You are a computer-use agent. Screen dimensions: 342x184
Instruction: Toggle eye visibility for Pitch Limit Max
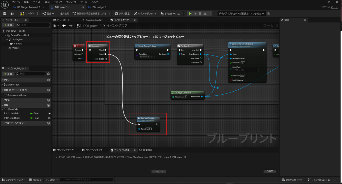click(x=49, y=118)
